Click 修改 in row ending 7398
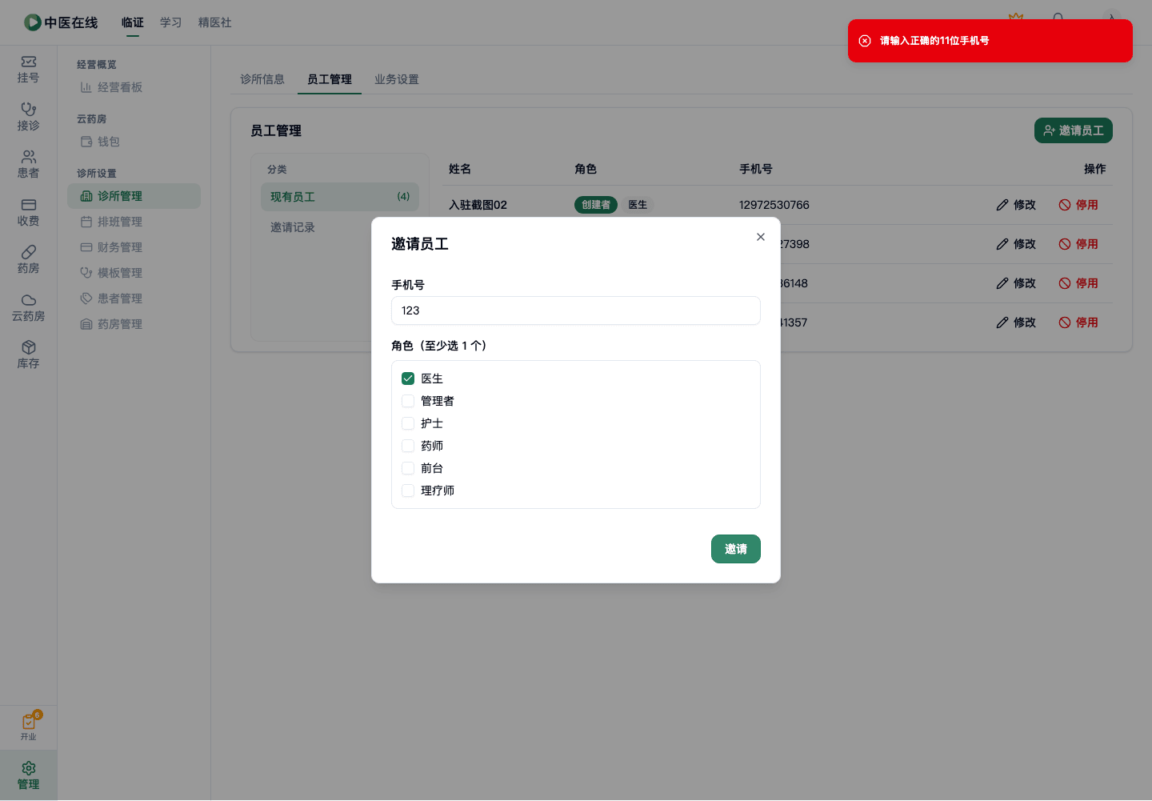The width and height of the screenshot is (1152, 801). pos(1016,244)
